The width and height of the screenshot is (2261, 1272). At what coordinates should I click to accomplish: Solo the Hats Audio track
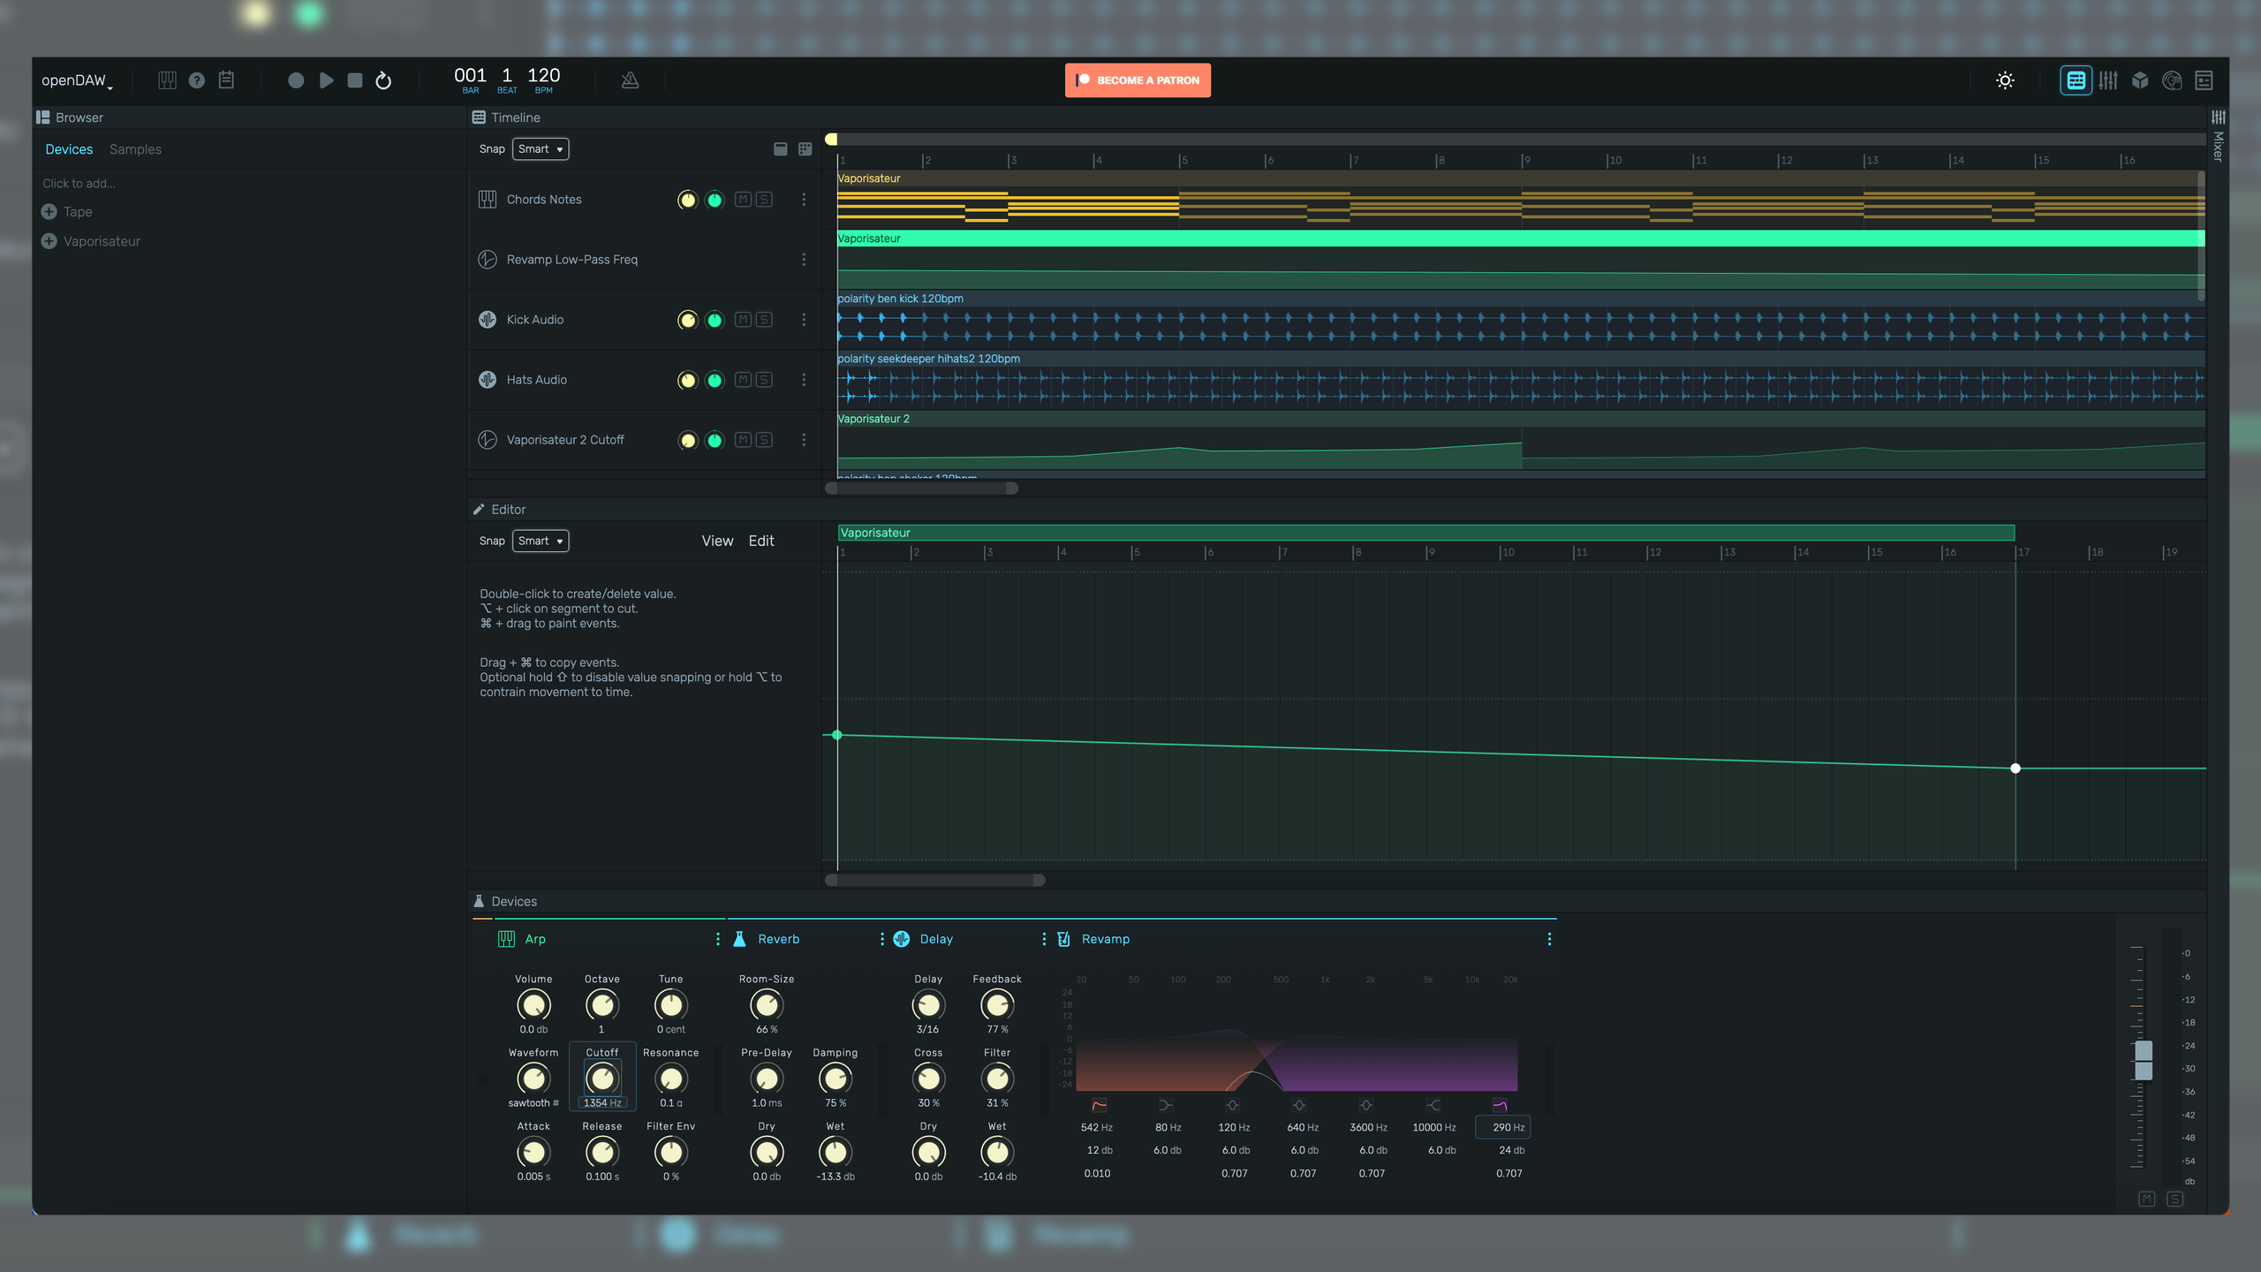(764, 380)
